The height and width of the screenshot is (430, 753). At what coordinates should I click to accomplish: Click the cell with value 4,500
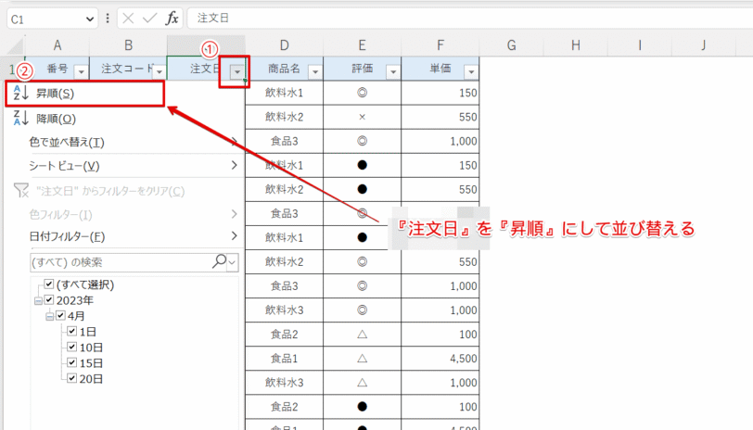tap(440, 358)
